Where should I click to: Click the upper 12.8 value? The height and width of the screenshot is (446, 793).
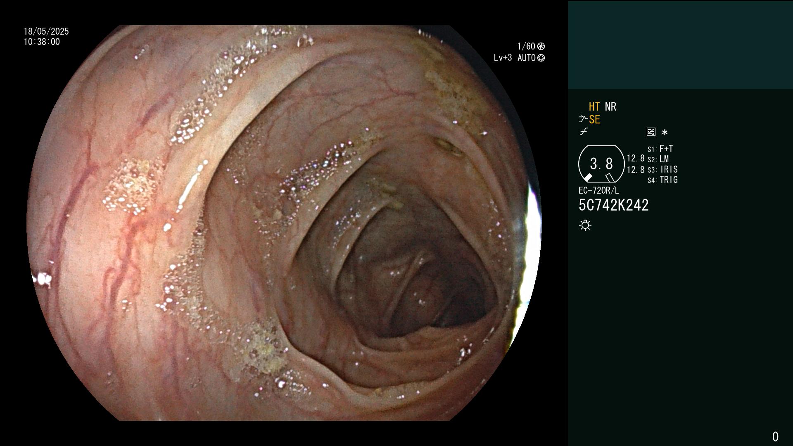coord(636,158)
